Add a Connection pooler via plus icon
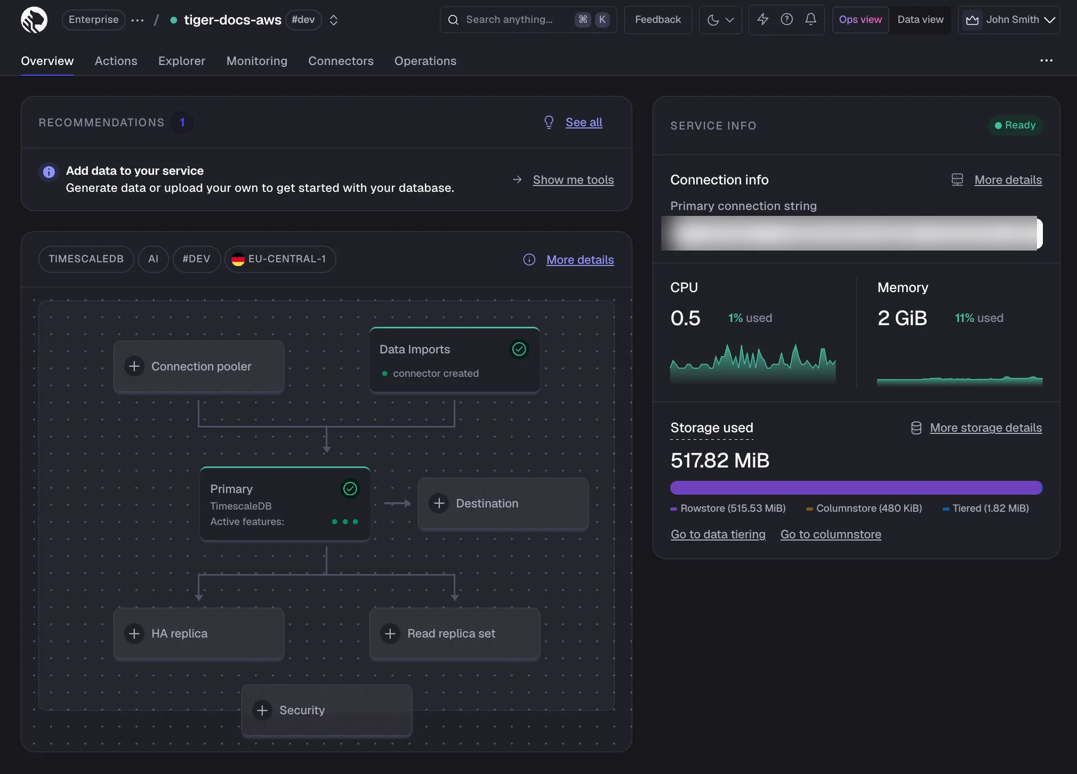Screen dimensions: 1077x774 click(134, 366)
